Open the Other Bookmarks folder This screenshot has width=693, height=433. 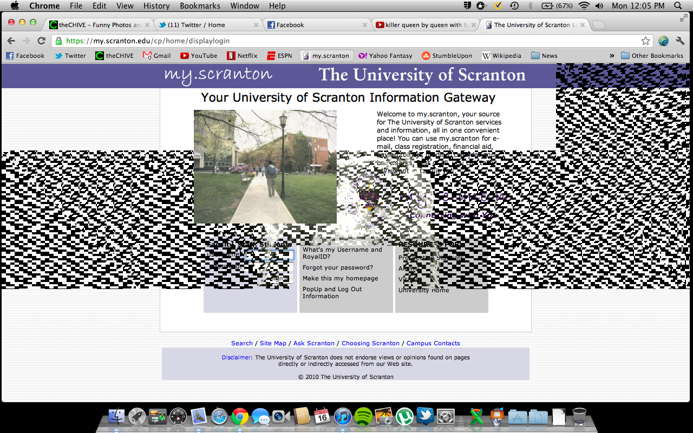pyautogui.click(x=652, y=56)
